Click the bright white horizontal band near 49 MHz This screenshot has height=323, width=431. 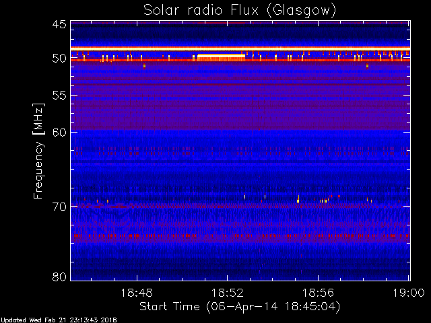click(x=240, y=48)
